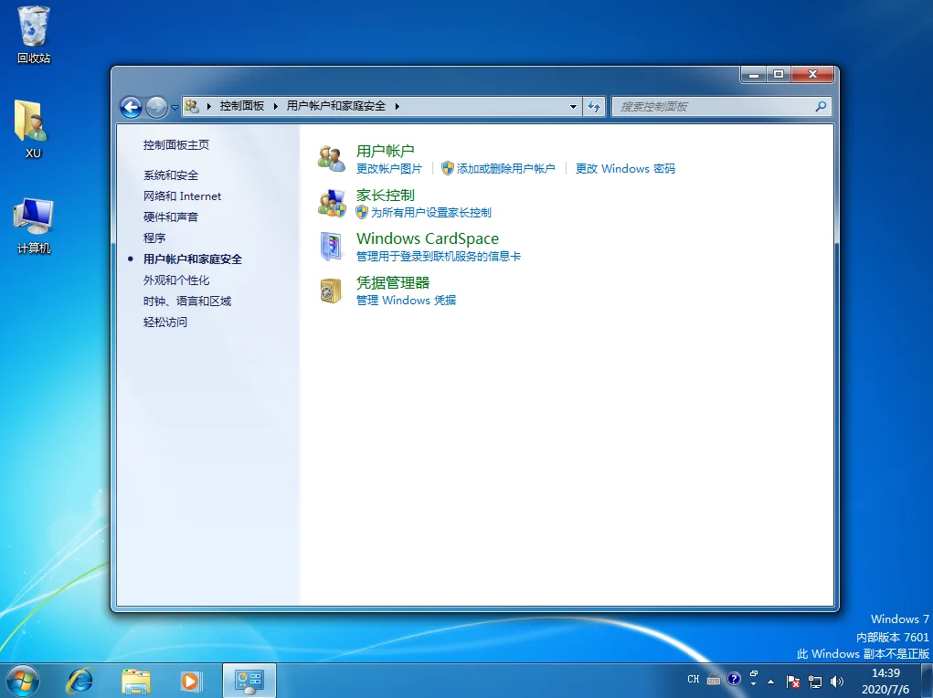Viewport: 933px width, 698px height.
Task: Click the 凭据管理器 safe icon
Action: 330,291
